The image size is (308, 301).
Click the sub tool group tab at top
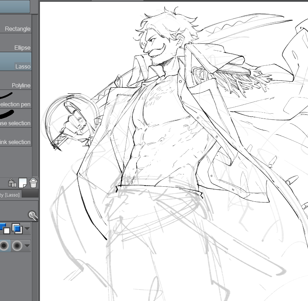15,7
